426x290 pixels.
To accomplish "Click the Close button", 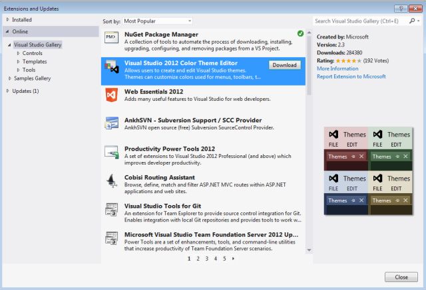I will click(x=401, y=277).
